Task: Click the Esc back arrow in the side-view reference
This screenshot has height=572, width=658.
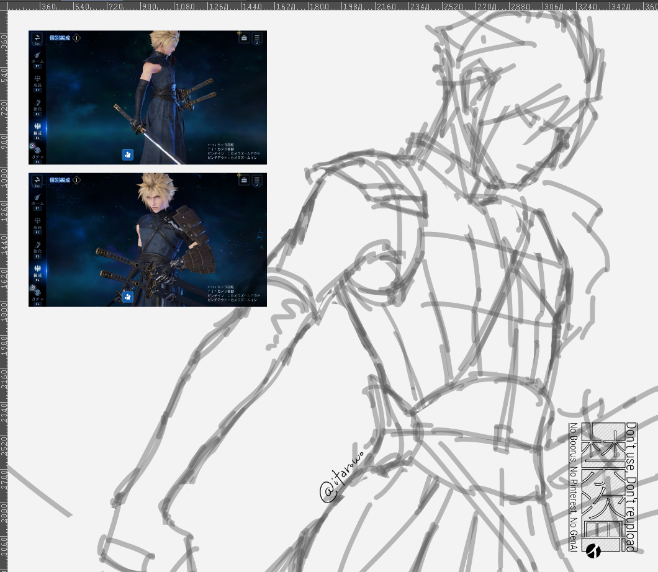Action: [x=37, y=38]
